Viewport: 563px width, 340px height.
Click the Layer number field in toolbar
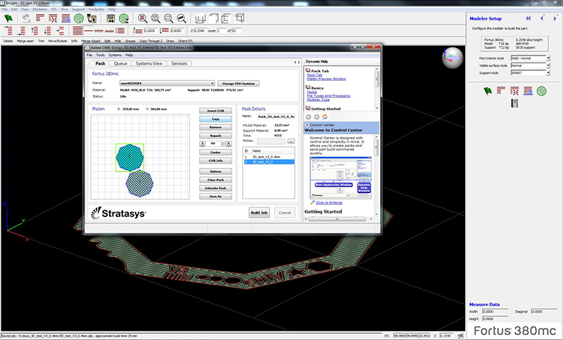pyautogui.click(x=222, y=31)
